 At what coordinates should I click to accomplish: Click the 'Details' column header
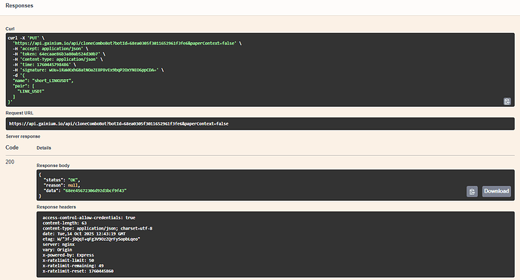44,148
